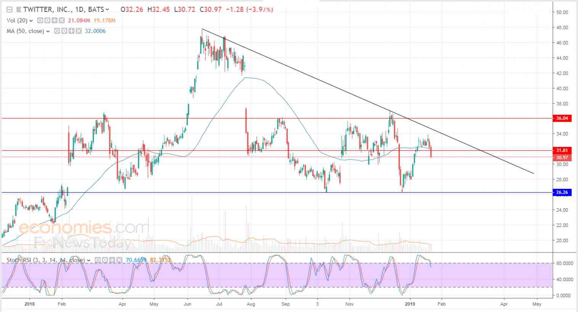This screenshot has height=312, width=578.
Task: Click the 28.00 price scale value
Action: tap(562, 180)
